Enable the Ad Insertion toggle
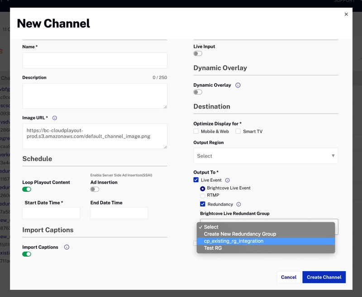Image resolution: width=362 pixels, height=297 pixels. pyautogui.click(x=95, y=189)
